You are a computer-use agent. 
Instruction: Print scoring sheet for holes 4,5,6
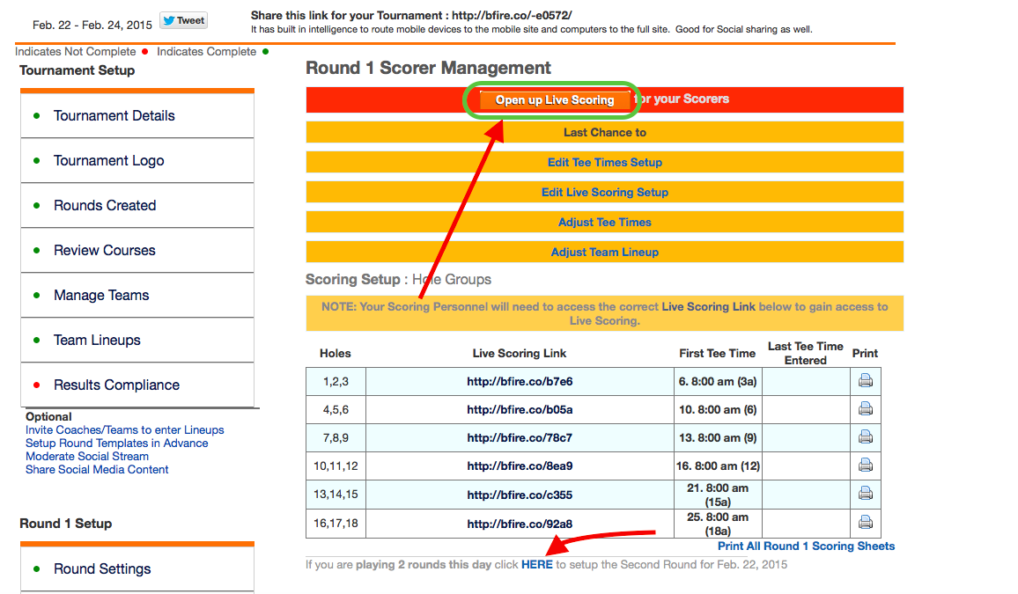(x=865, y=409)
